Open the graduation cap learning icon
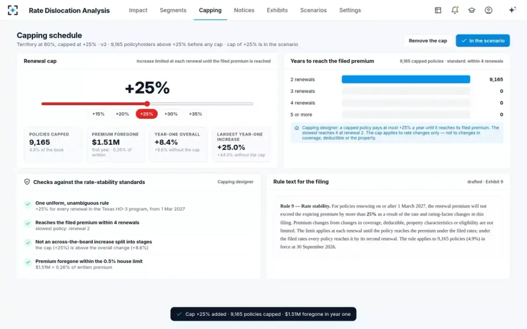Viewport: 527px width, 329px height. point(472,10)
